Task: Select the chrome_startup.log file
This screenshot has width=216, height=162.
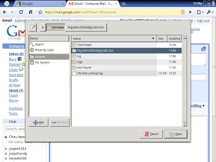Action: click(x=126, y=73)
